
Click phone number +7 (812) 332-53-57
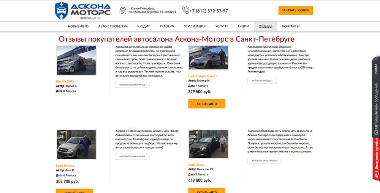[x=209, y=11]
